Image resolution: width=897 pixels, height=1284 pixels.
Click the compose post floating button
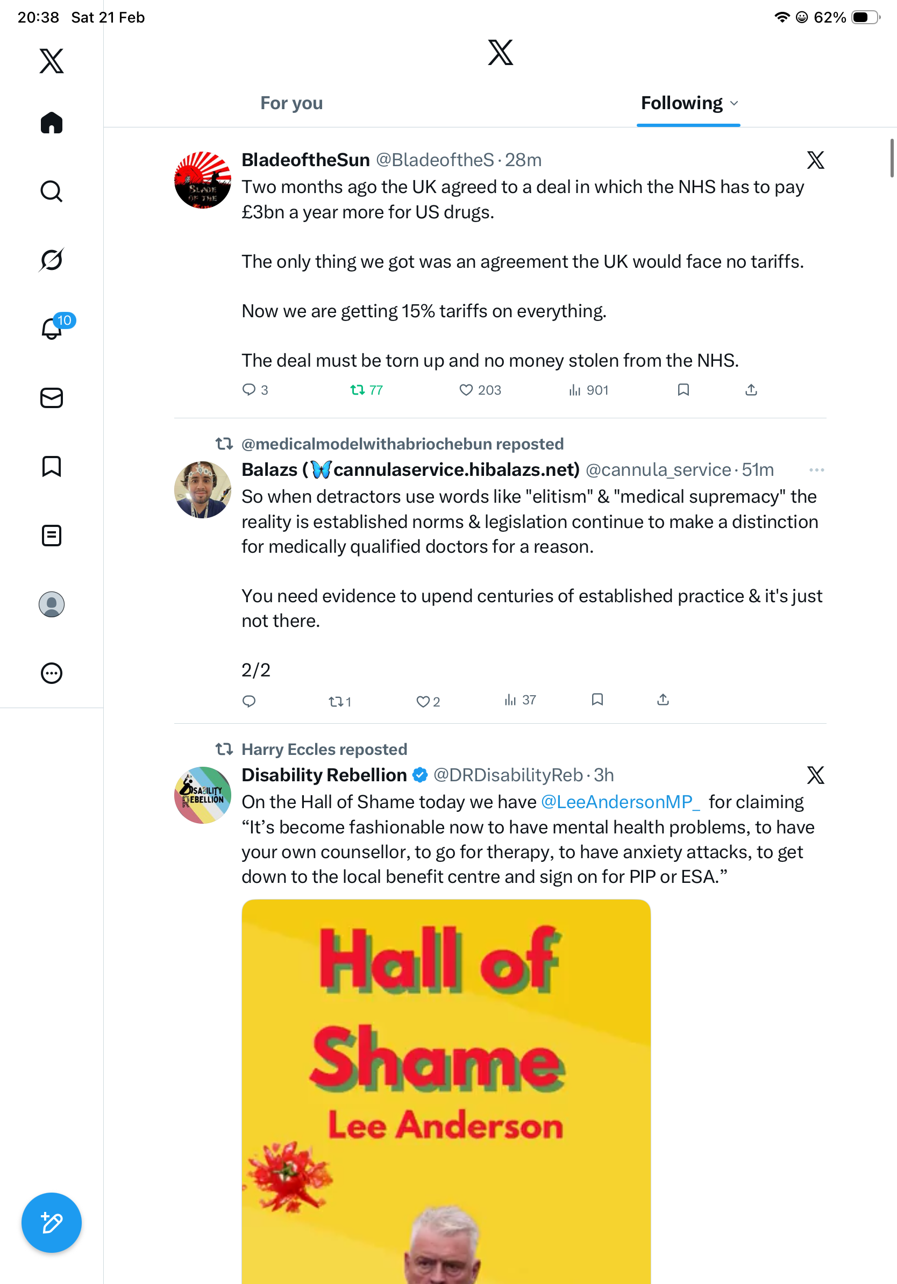52,1223
